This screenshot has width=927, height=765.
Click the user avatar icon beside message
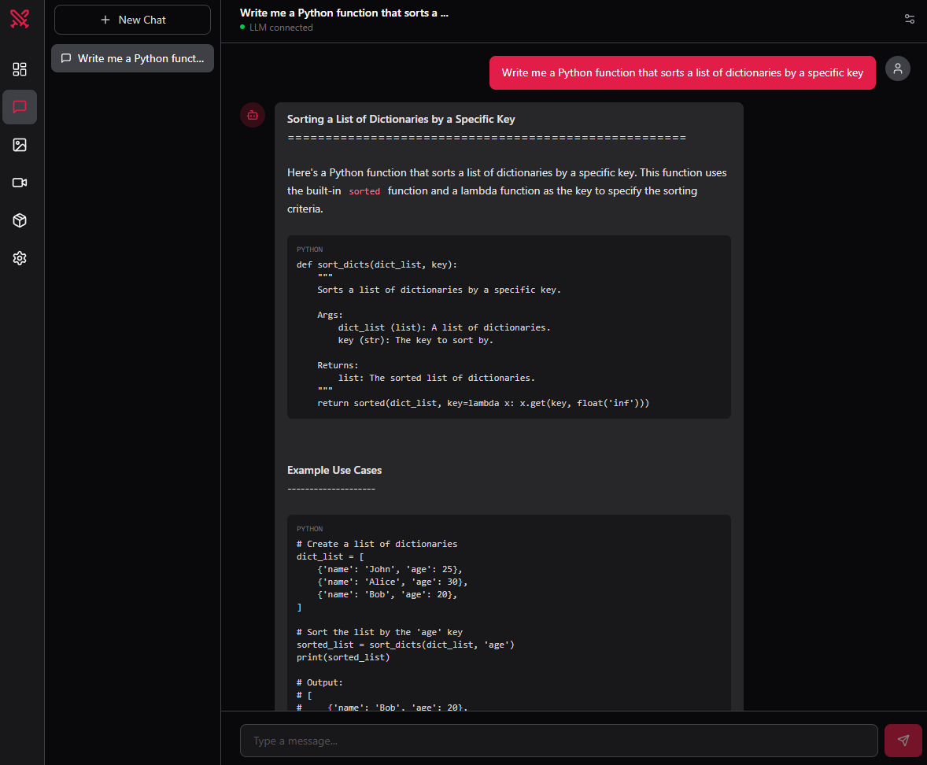click(x=898, y=68)
